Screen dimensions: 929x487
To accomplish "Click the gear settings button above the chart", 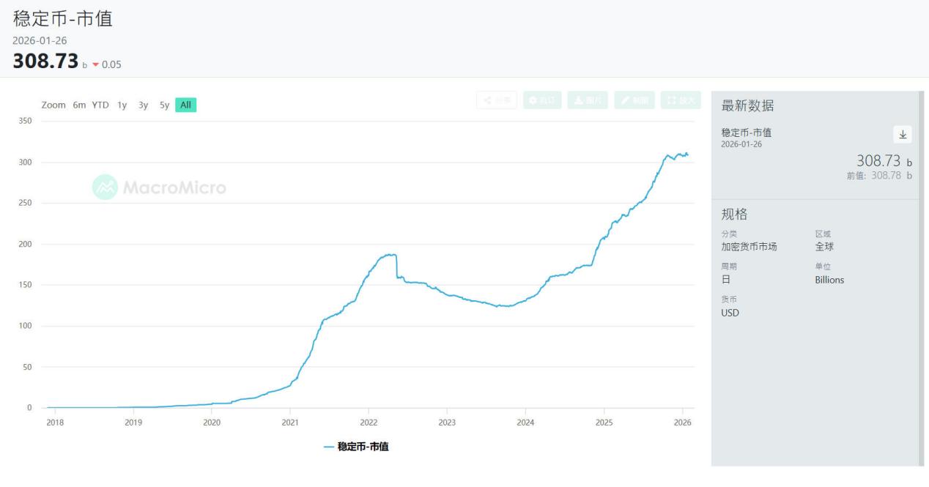I will click(x=542, y=100).
